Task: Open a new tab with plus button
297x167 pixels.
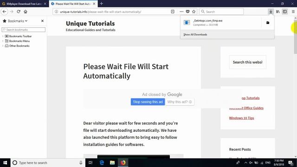Action: point(102,3)
